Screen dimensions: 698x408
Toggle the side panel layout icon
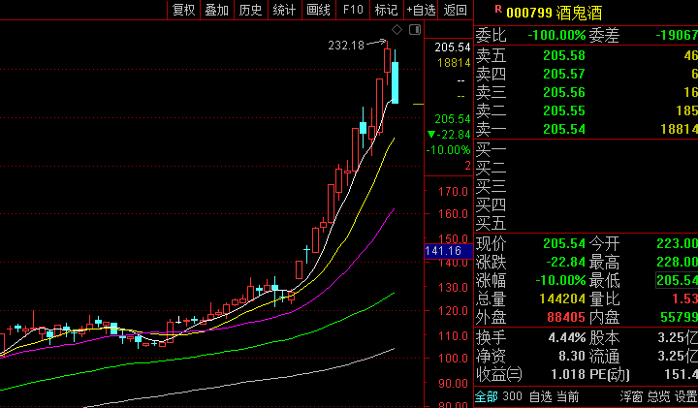click(x=415, y=30)
